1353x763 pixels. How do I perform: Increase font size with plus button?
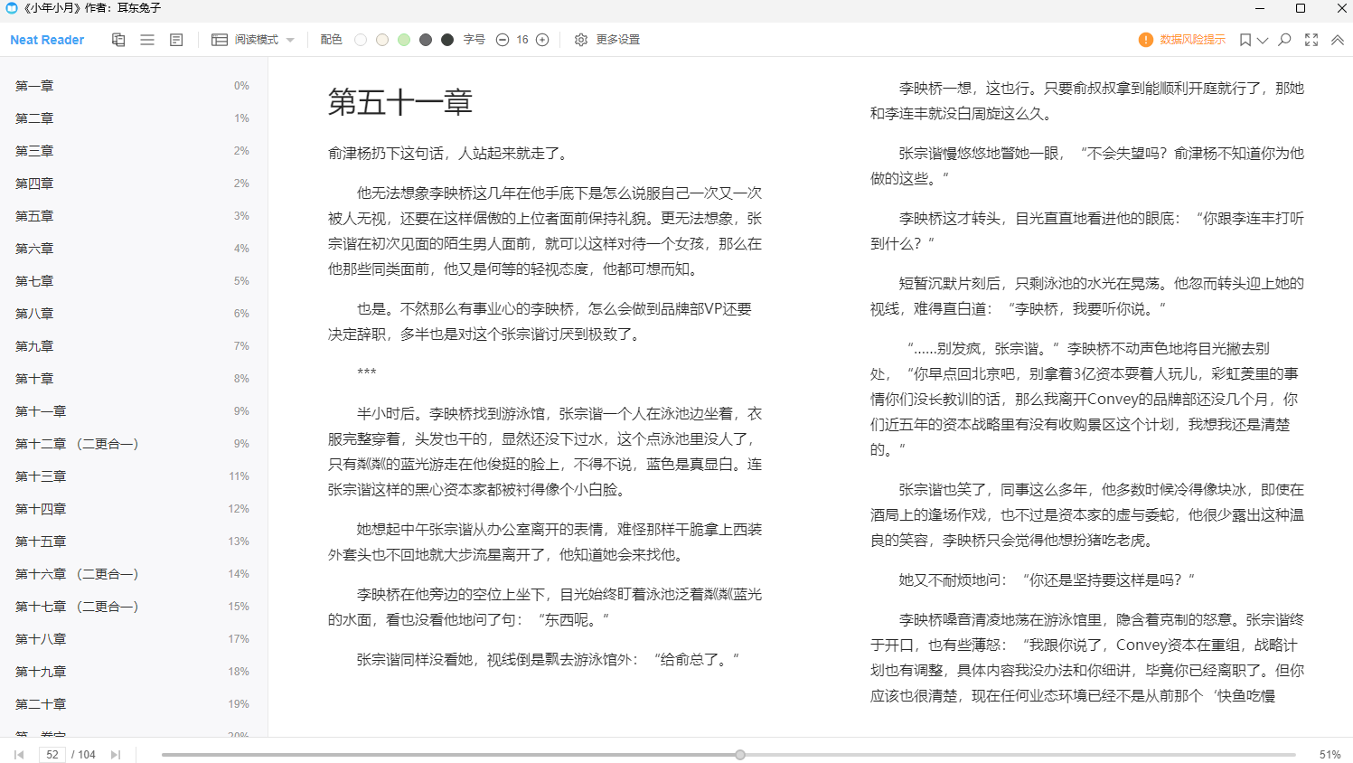click(x=542, y=40)
